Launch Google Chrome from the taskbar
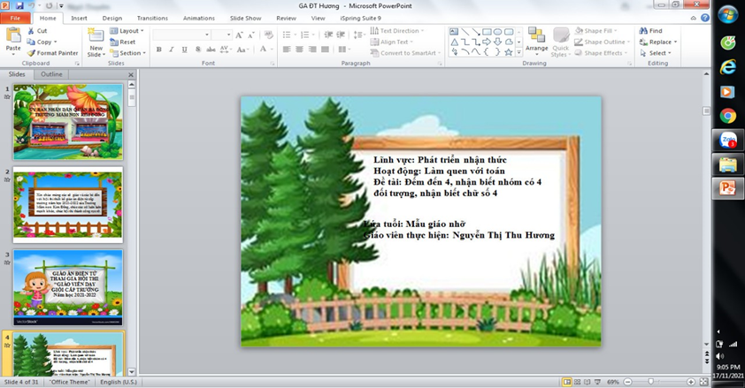Image resolution: width=745 pixels, height=388 pixels. point(727,116)
